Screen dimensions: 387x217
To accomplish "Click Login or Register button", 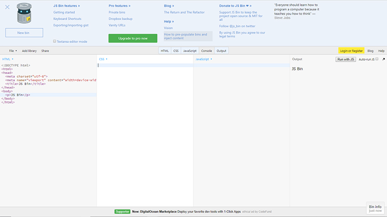I will [351, 51].
